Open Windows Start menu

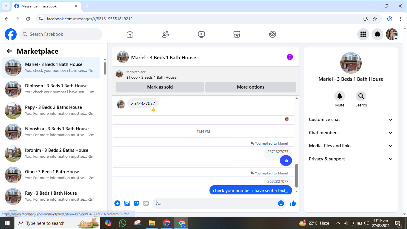click(x=7, y=223)
